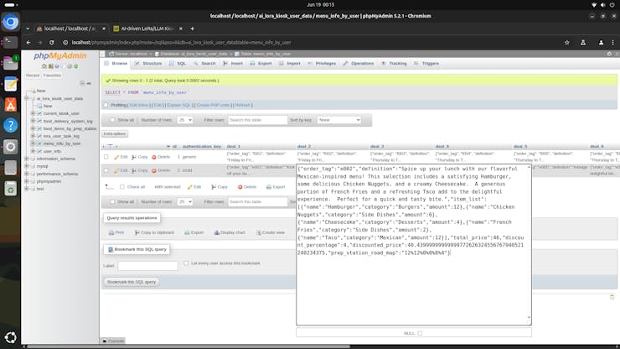620x349 pixels.
Task: Expand the mysql database node
Action: tap(27, 166)
